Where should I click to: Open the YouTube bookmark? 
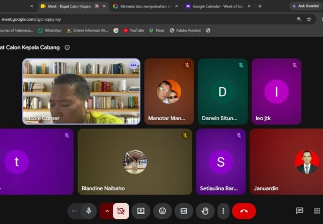(x=134, y=31)
